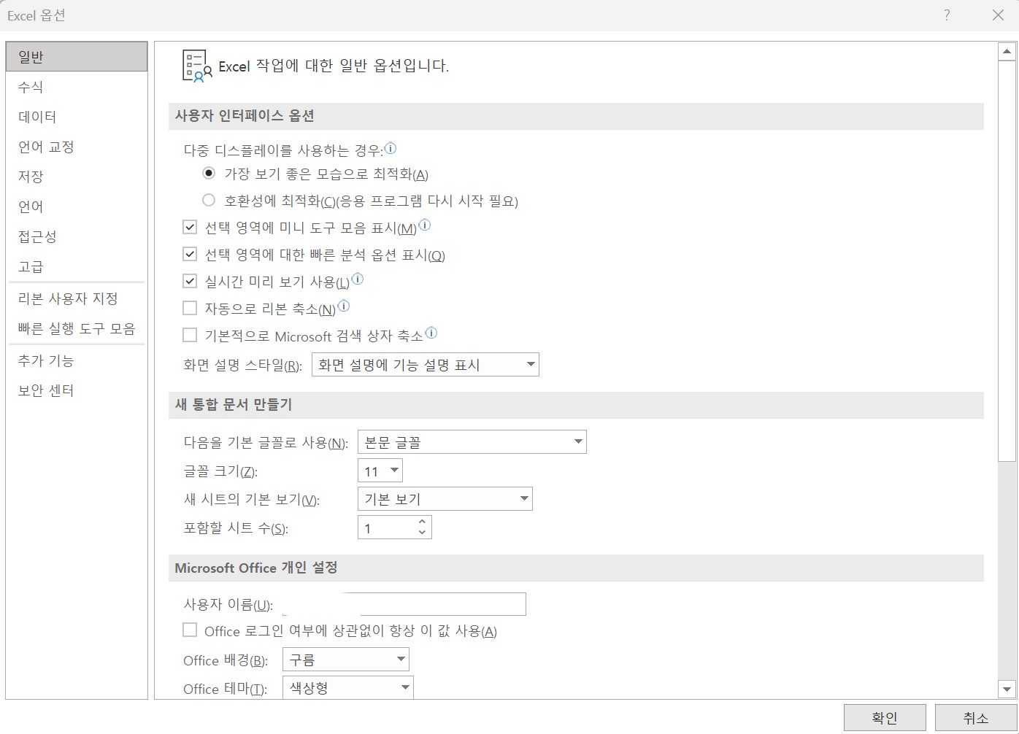Open Office 배경 dropdown showing 구름

[x=345, y=660]
